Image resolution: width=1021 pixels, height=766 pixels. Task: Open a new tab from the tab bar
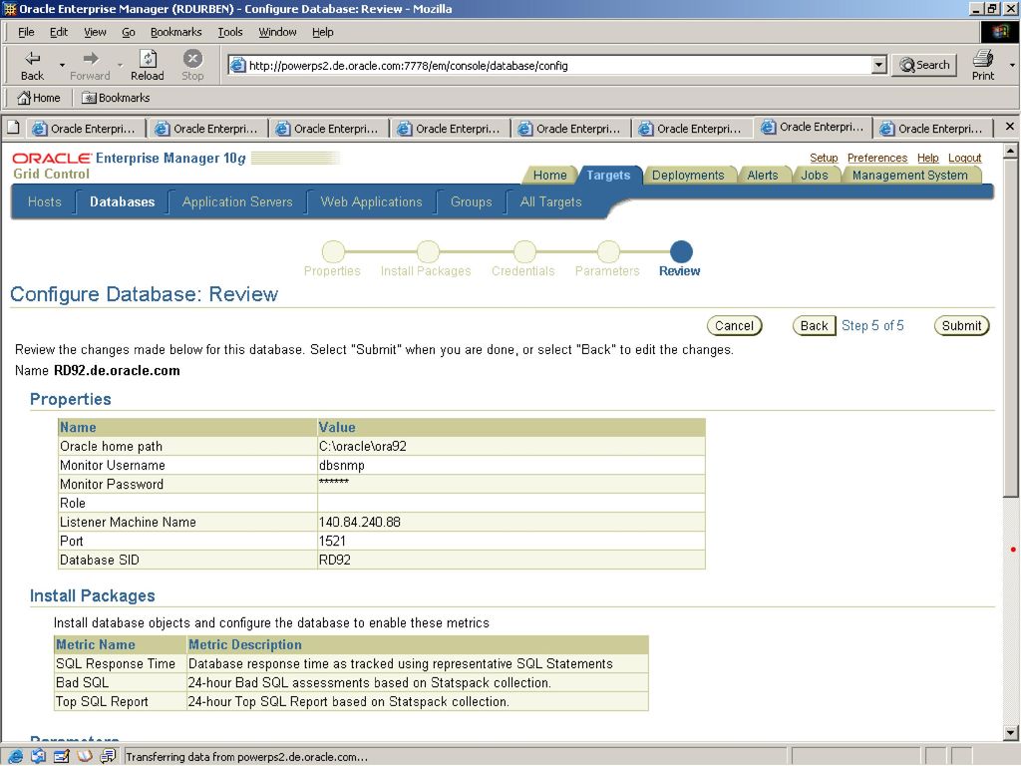click(13, 128)
